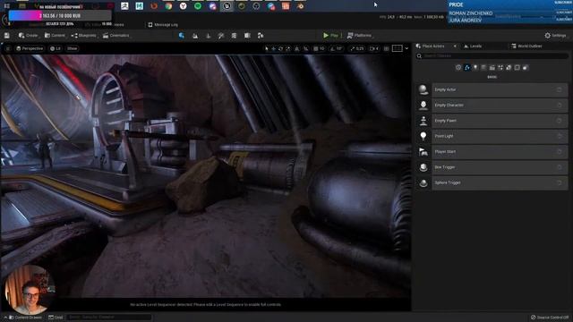Select Empty Character in Place Actors
Viewport: 573px width, 322px height.
(x=492, y=106)
